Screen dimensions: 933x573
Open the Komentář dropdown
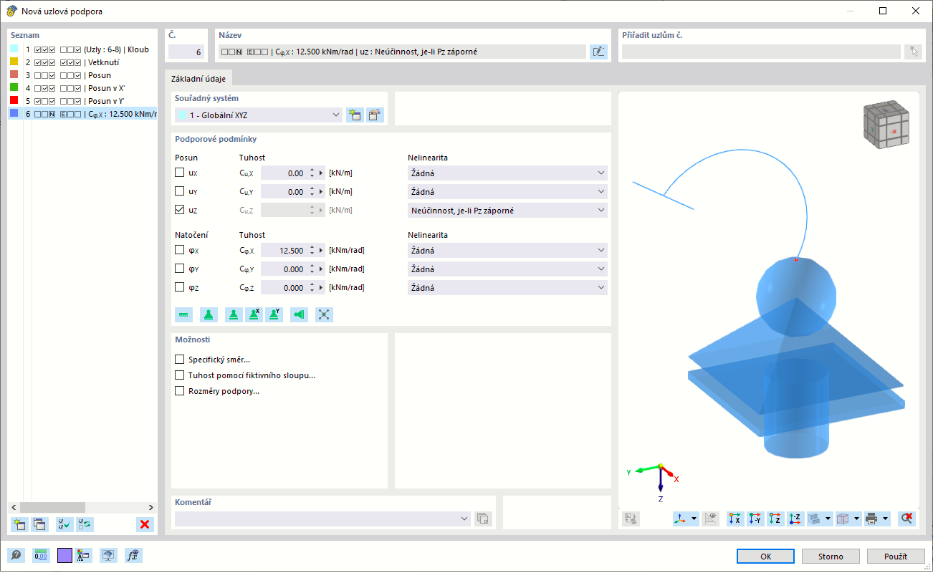tap(323, 519)
